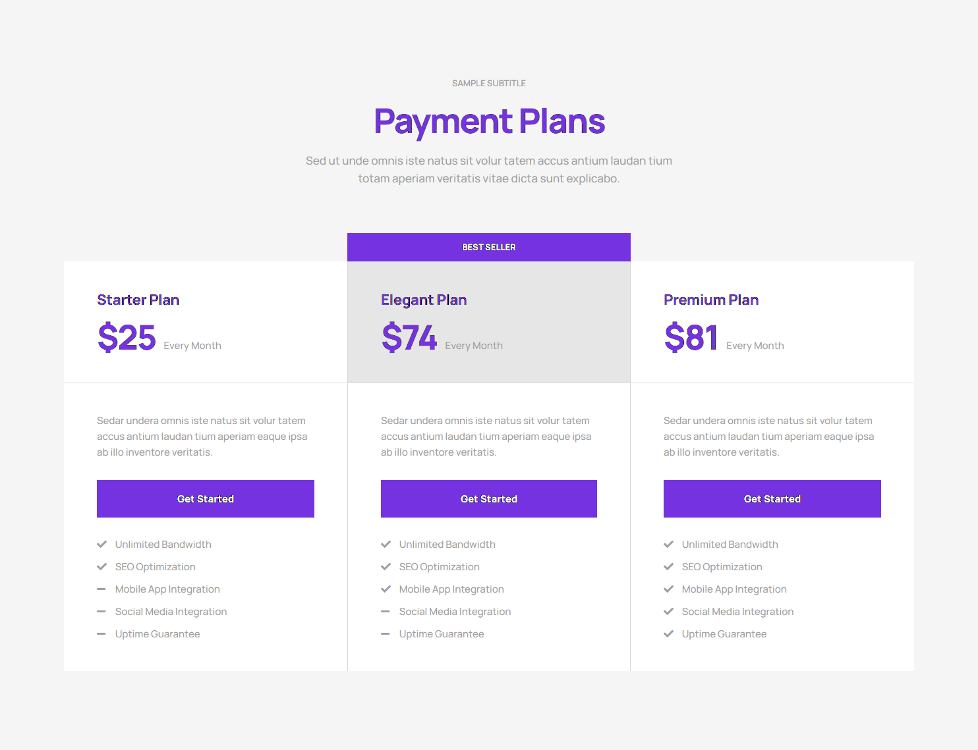Click the Payment Plans heading

click(489, 122)
